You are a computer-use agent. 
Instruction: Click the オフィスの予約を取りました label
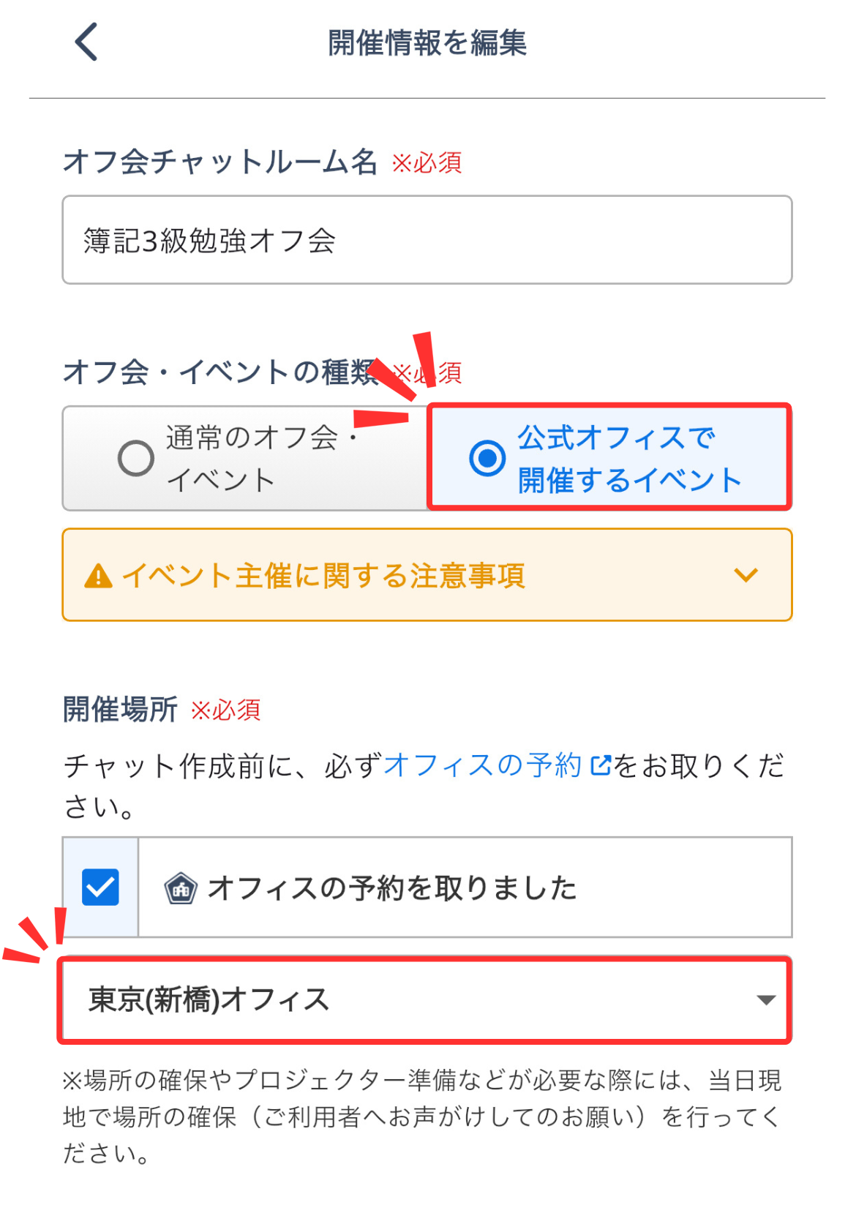(392, 888)
